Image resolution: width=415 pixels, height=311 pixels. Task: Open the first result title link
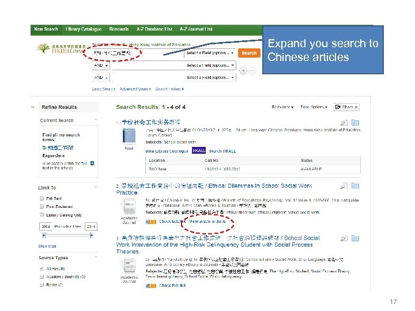[x=151, y=122]
